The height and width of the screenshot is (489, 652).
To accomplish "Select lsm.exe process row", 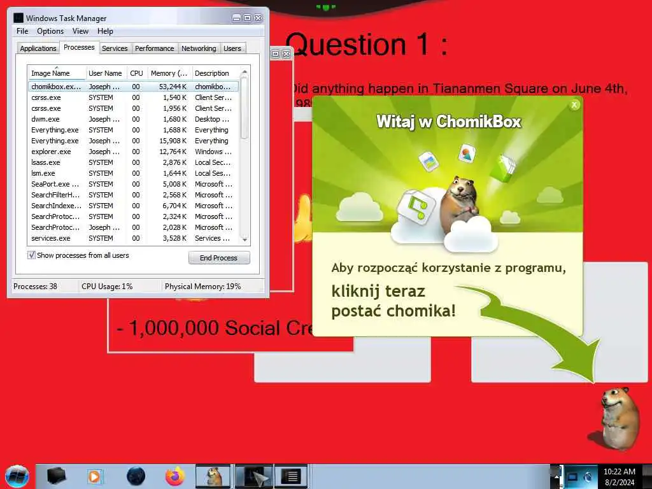I will point(134,173).
